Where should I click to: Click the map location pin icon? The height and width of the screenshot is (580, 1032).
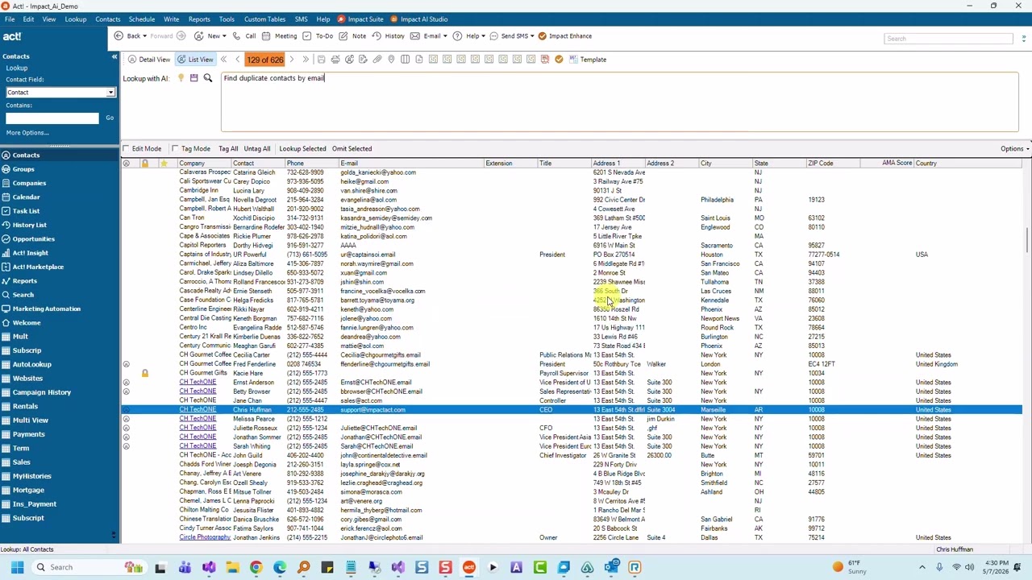click(391, 60)
